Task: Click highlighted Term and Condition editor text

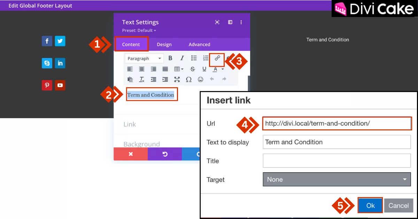Action: 150,95
